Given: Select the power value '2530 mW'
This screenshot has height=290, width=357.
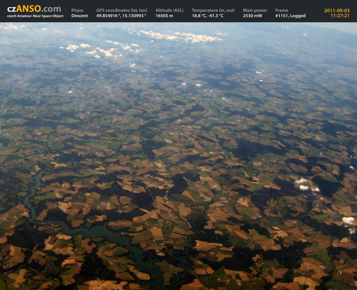Looking at the screenshot, I should tap(253, 16).
